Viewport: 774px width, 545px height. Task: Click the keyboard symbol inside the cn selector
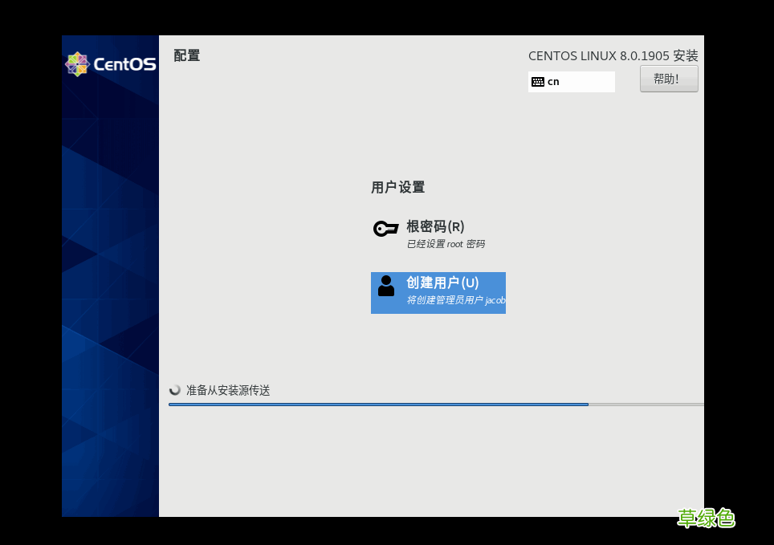coord(538,81)
